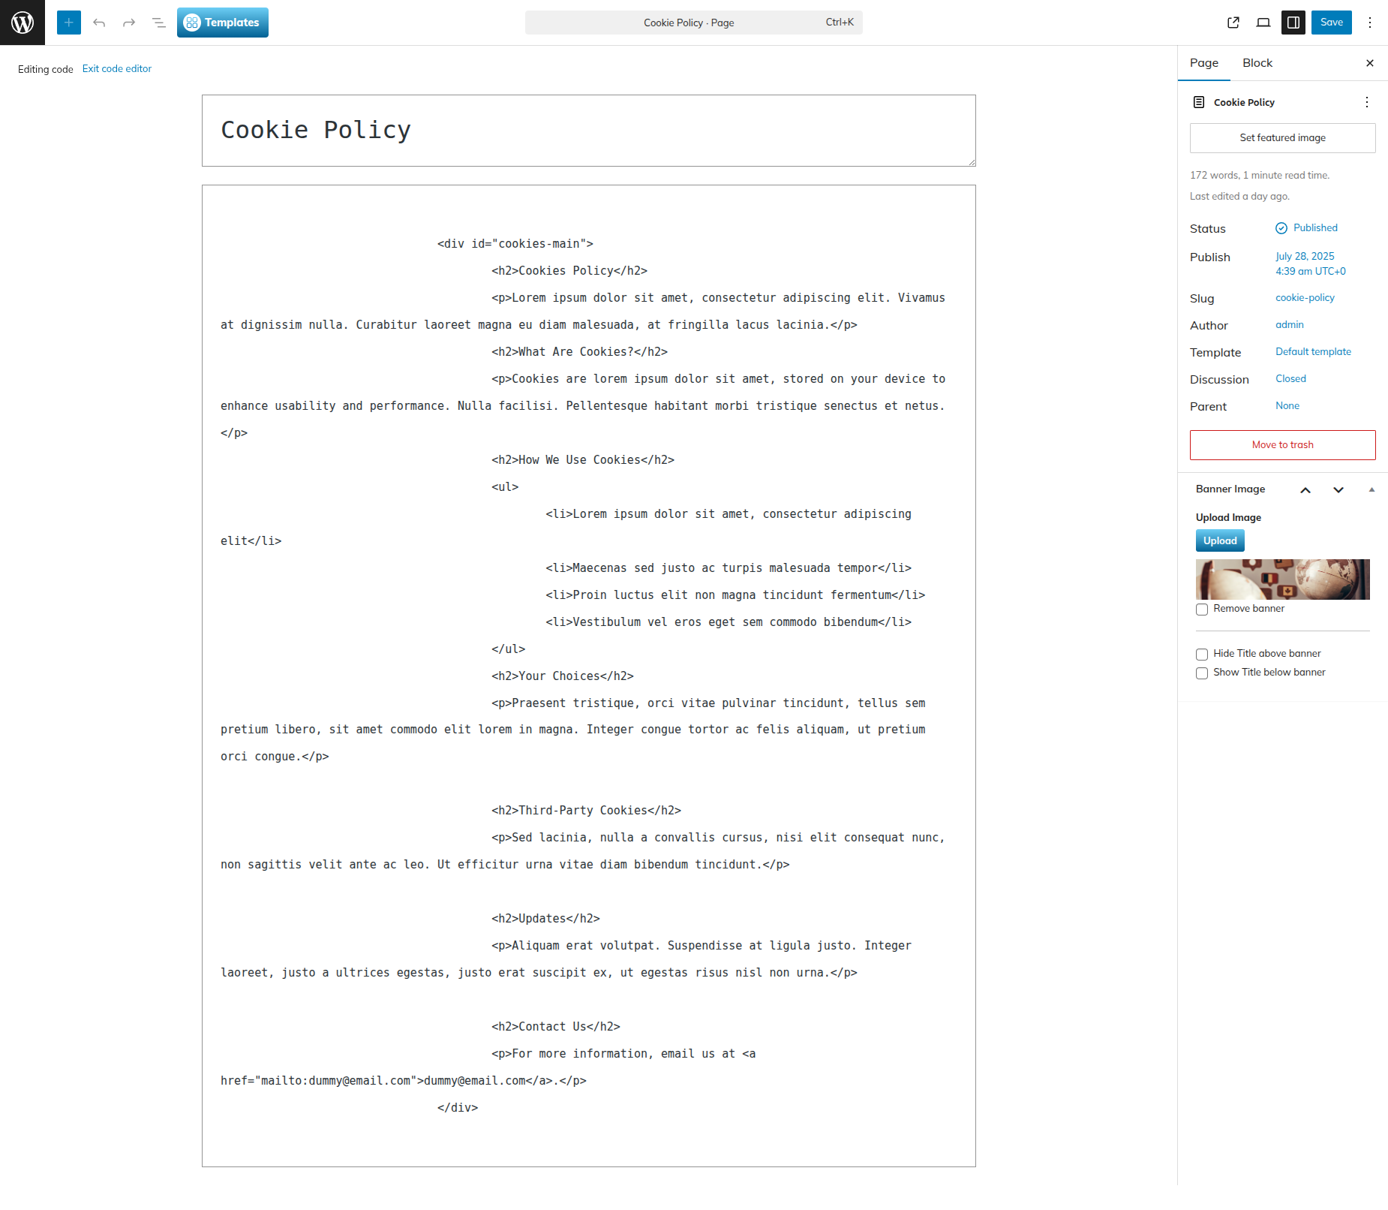Click Exit code editor link

pos(117,69)
